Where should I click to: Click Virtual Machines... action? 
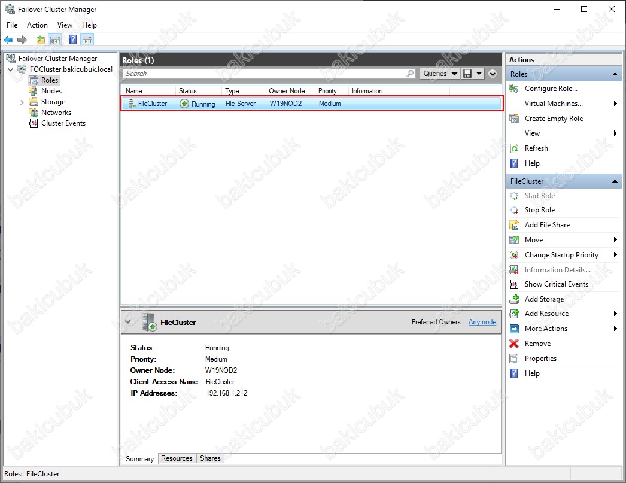coord(554,104)
